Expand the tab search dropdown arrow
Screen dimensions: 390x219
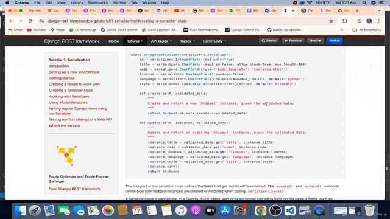[x=379, y=11]
